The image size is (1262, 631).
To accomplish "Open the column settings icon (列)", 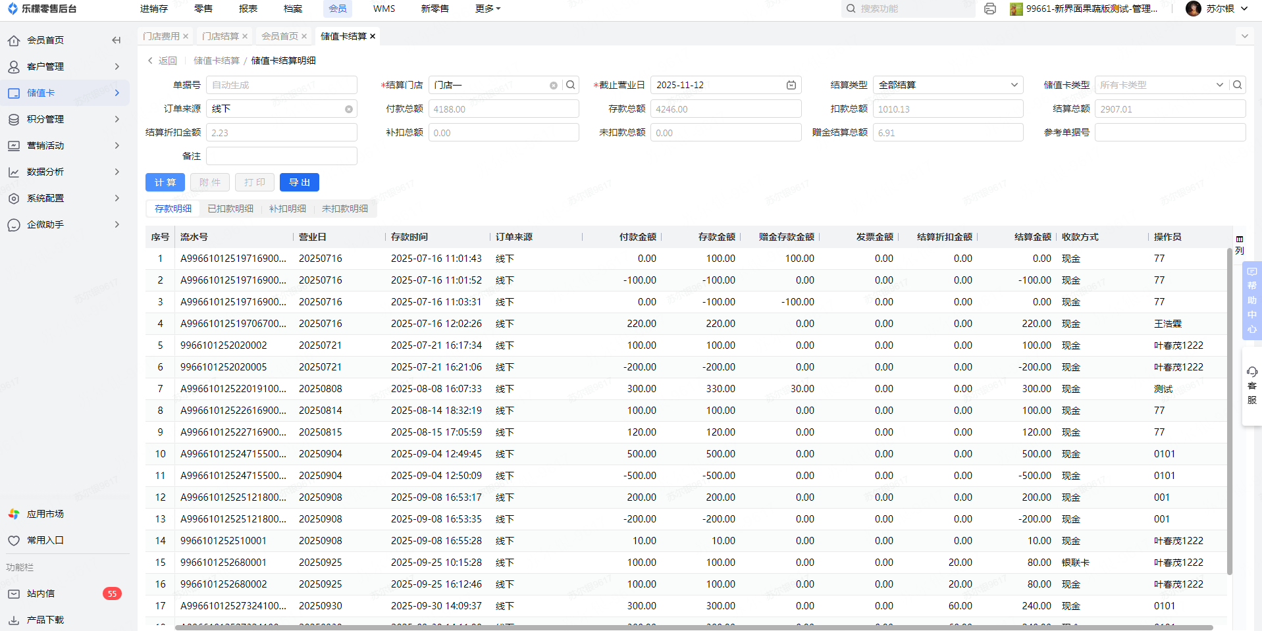I will point(1240,244).
